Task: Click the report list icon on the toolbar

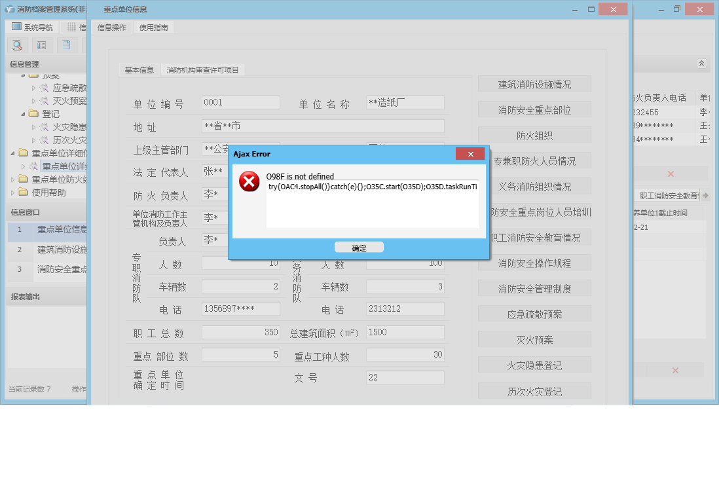Action: tap(42, 45)
